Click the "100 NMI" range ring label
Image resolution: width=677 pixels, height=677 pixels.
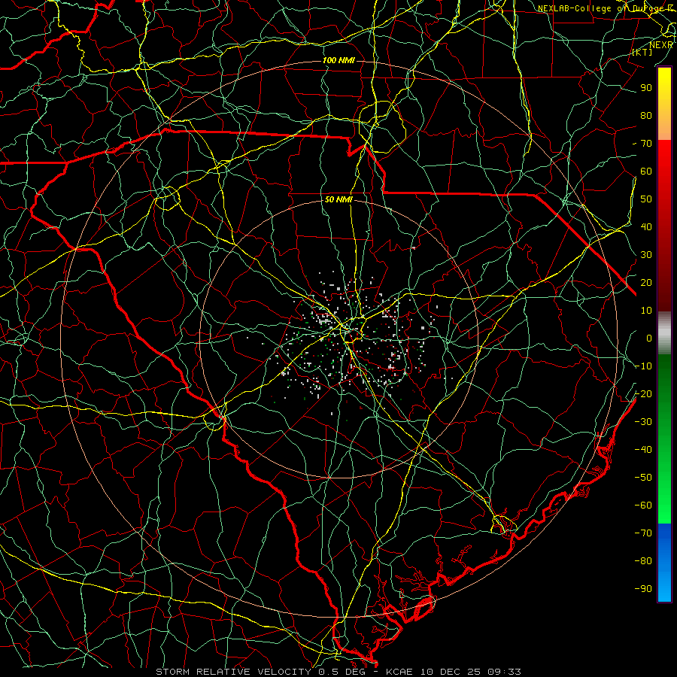338,60
